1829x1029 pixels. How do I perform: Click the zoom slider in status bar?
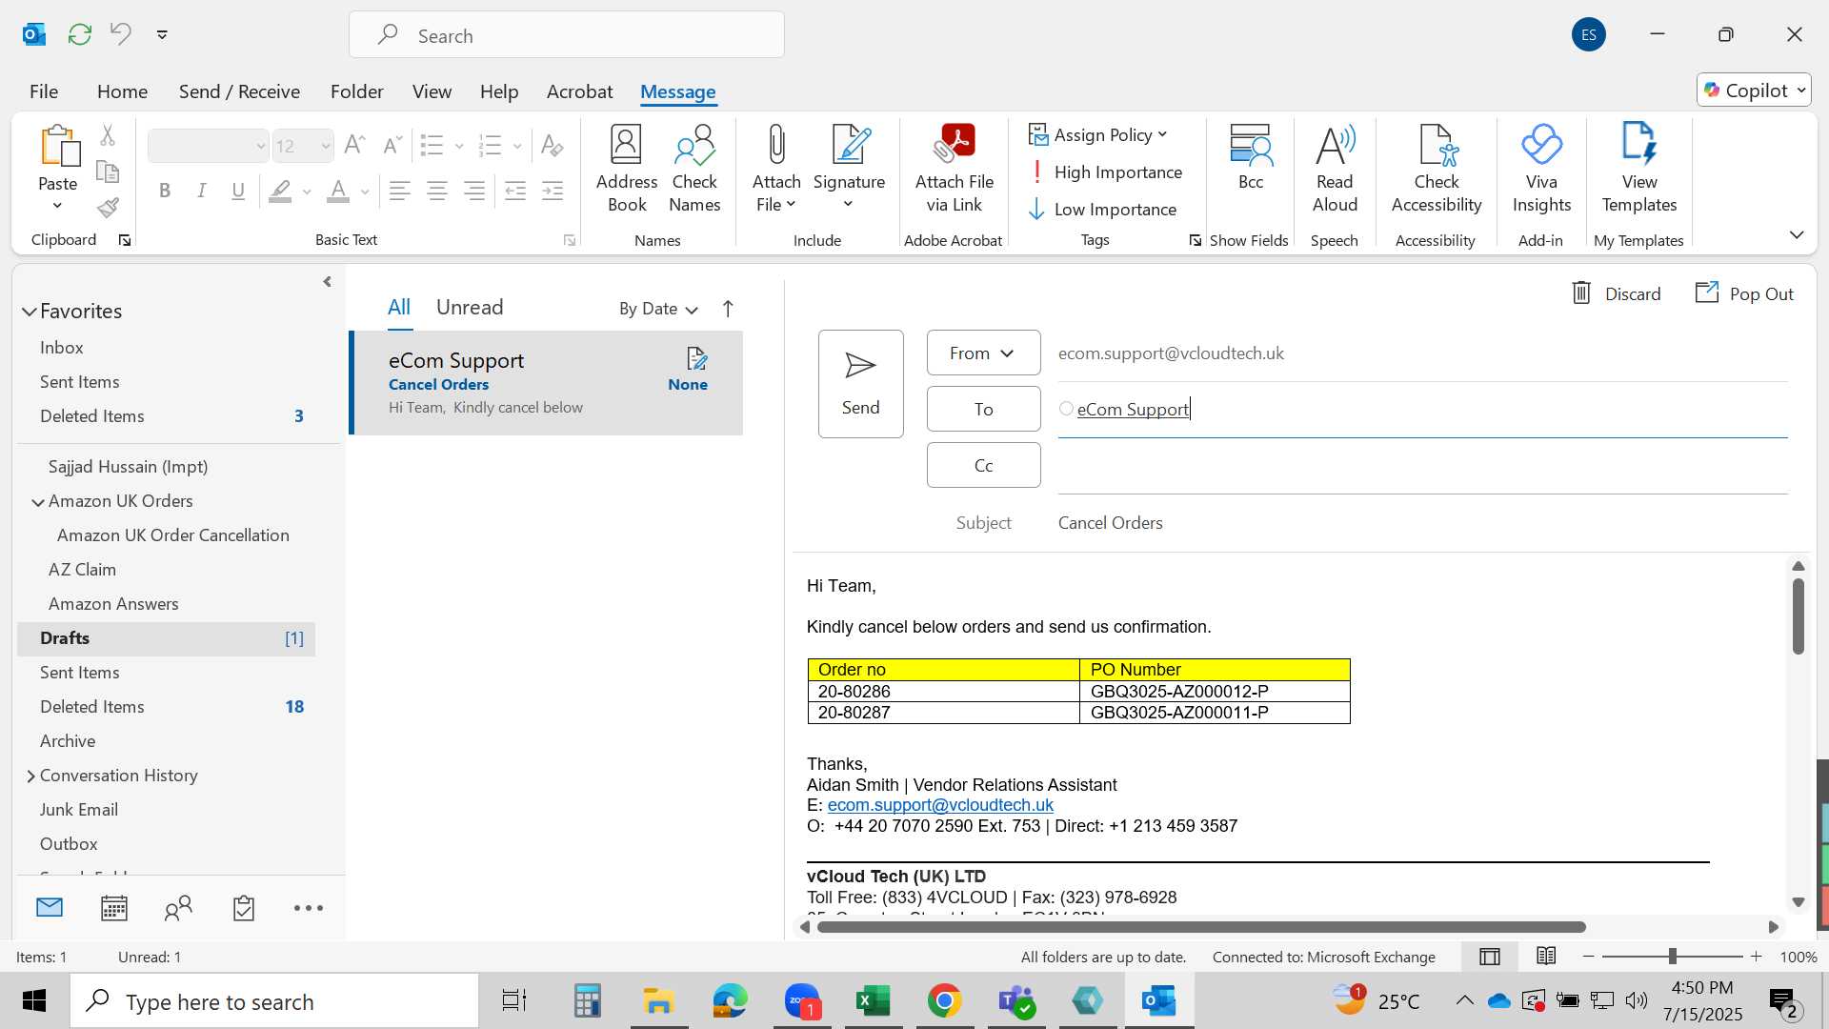1672,957
